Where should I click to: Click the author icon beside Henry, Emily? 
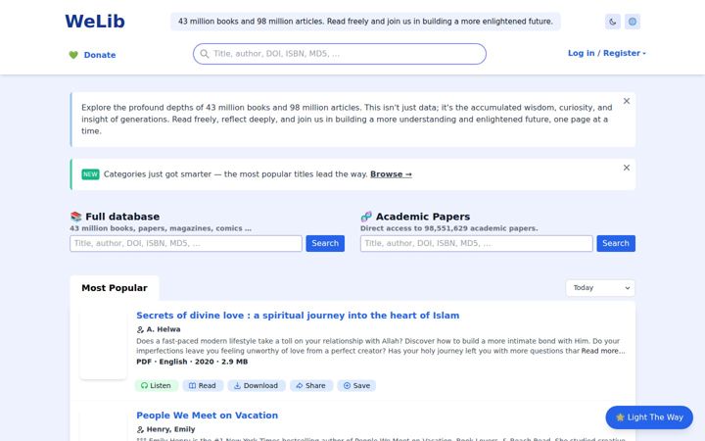point(140,429)
